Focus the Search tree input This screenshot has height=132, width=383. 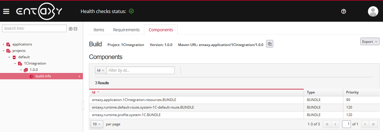tap(34, 28)
